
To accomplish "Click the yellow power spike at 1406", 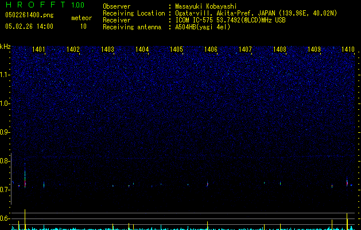I will [x=207, y=225].
